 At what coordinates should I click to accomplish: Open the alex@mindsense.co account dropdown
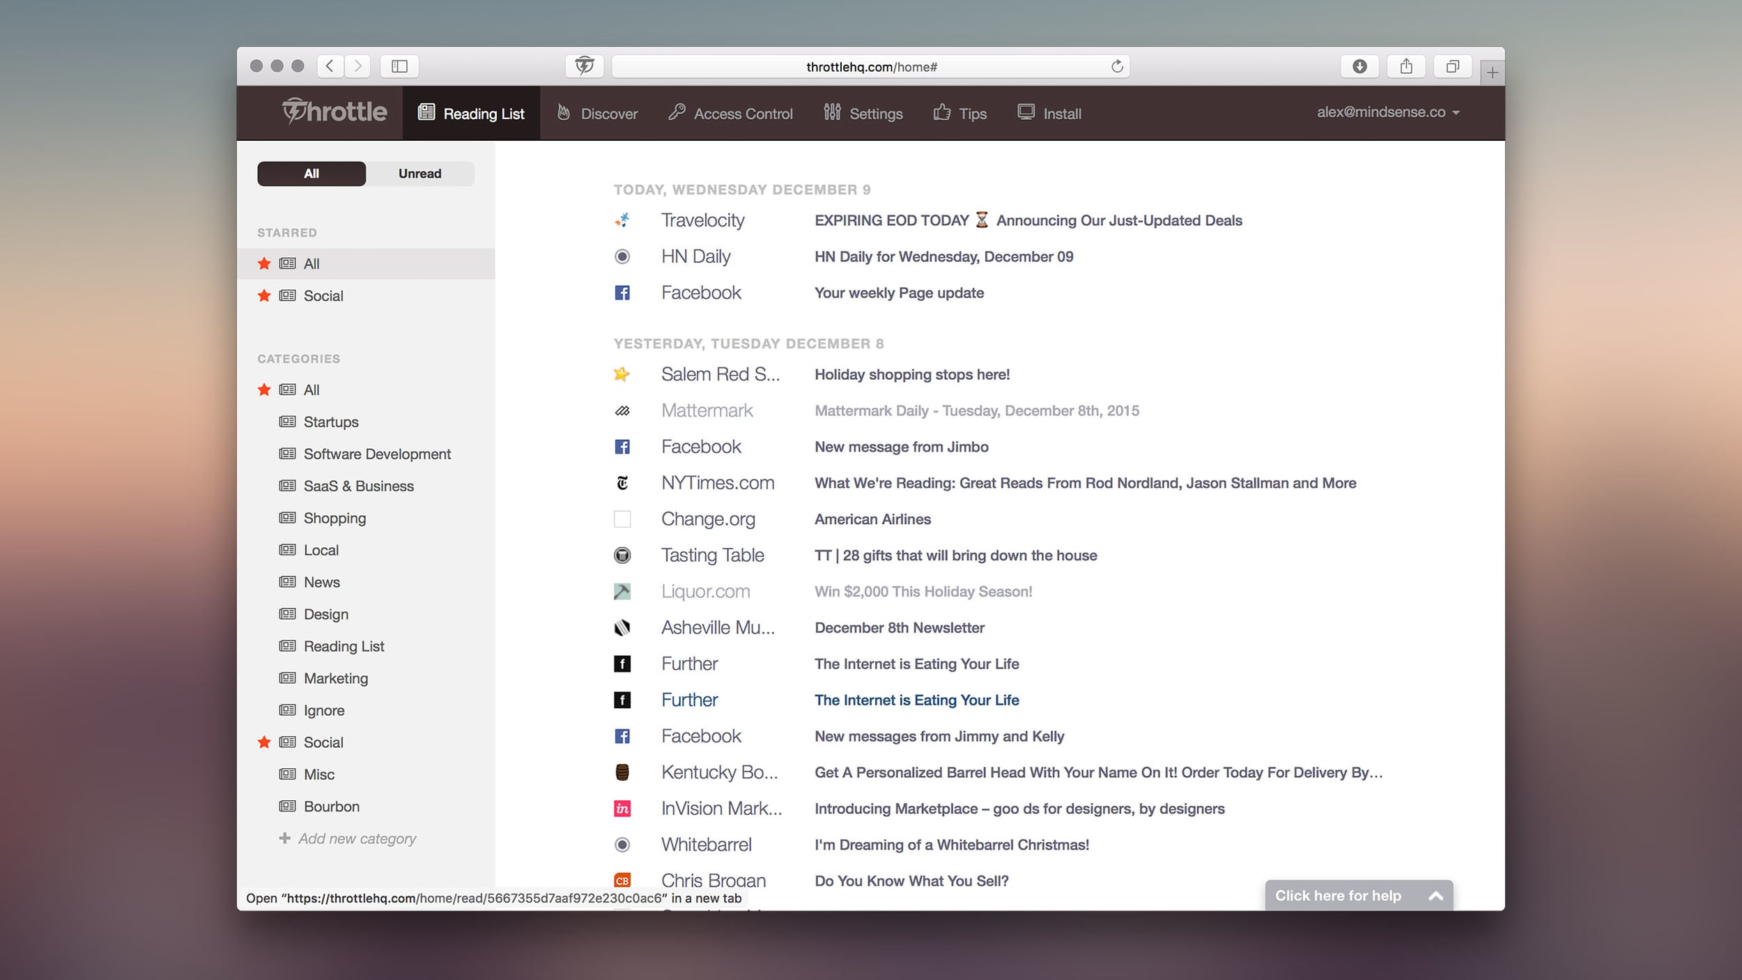[x=1388, y=112]
